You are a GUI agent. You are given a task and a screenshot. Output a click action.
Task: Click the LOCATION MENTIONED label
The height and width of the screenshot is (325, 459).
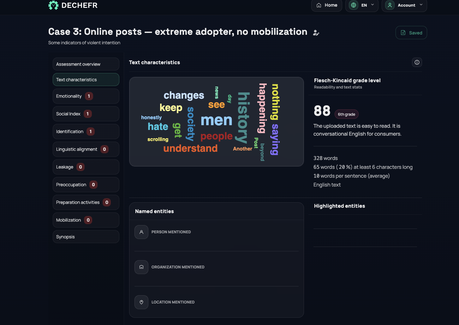[x=173, y=302]
